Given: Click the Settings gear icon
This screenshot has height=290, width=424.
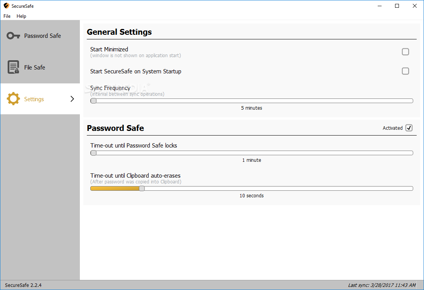Looking at the screenshot, I should (x=13, y=99).
